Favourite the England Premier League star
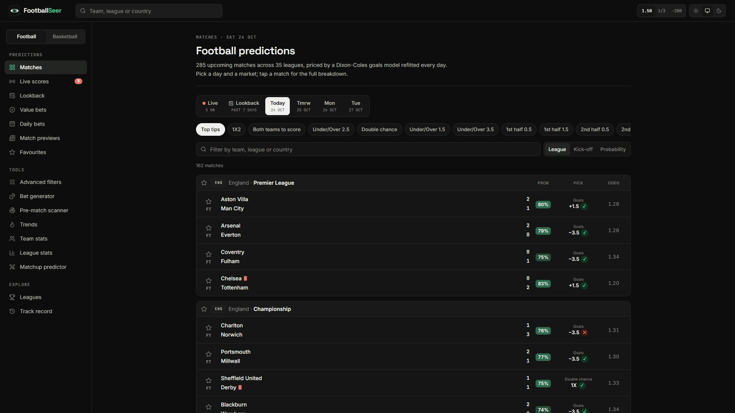 (x=204, y=183)
